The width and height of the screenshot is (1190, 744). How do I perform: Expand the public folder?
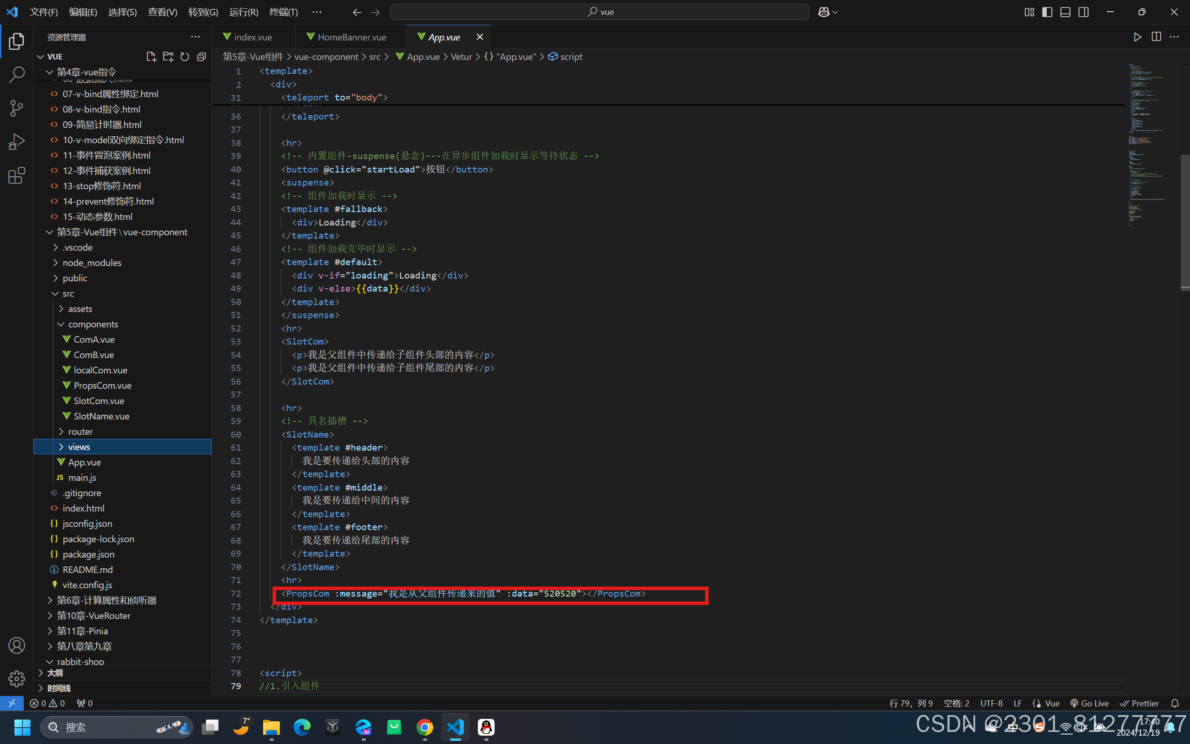point(122,278)
